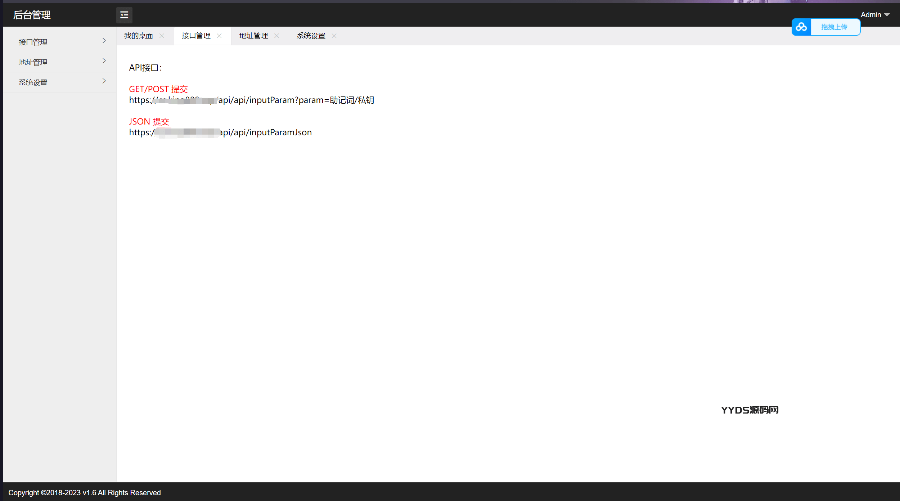Close the 地址管理 tab
The width and height of the screenshot is (900, 501).
276,36
